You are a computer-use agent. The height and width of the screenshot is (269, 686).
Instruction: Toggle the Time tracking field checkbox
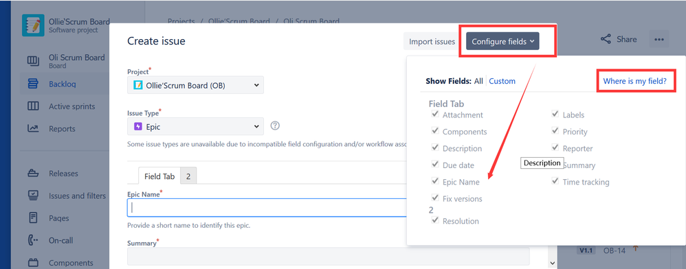click(x=555, y=180)
